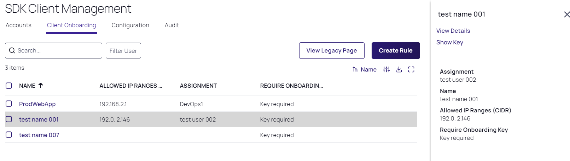The height and width of the screenshot is (161, 570).
Task: Click the column settings sliders icon
Action: [386, 69]
